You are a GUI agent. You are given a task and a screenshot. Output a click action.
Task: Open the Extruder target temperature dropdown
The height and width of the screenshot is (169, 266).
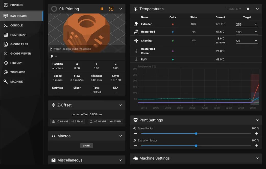pos(256,24)
